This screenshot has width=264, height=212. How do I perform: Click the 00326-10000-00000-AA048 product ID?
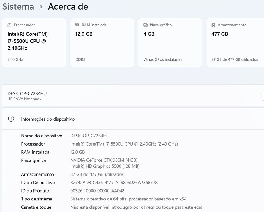(97, 191)
